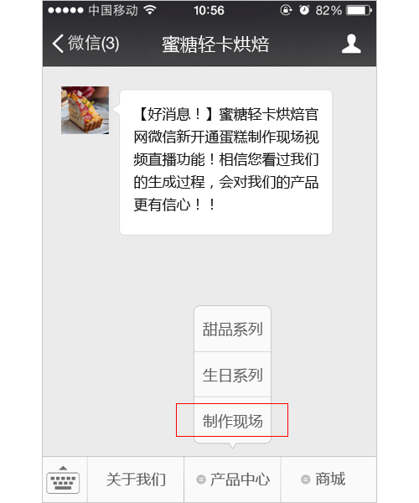Select 制作现场 from the popup menu
The image size is (419, 503).
[233, 421]
